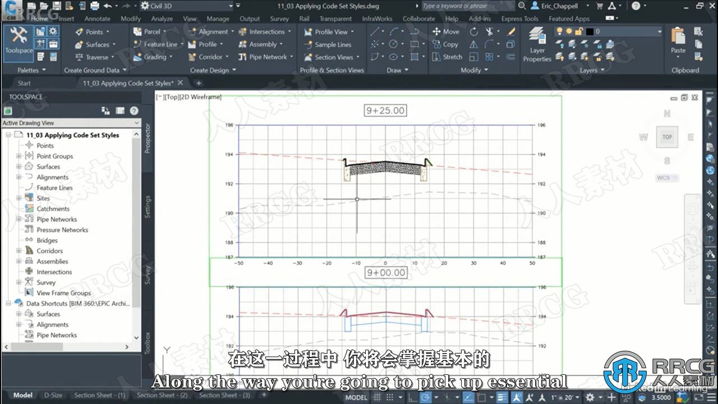Image resolution: width=718 pixels, height=404 pixels.
Task: Click the Undo arrow in quick access toolbar
Action: point(108,6)
